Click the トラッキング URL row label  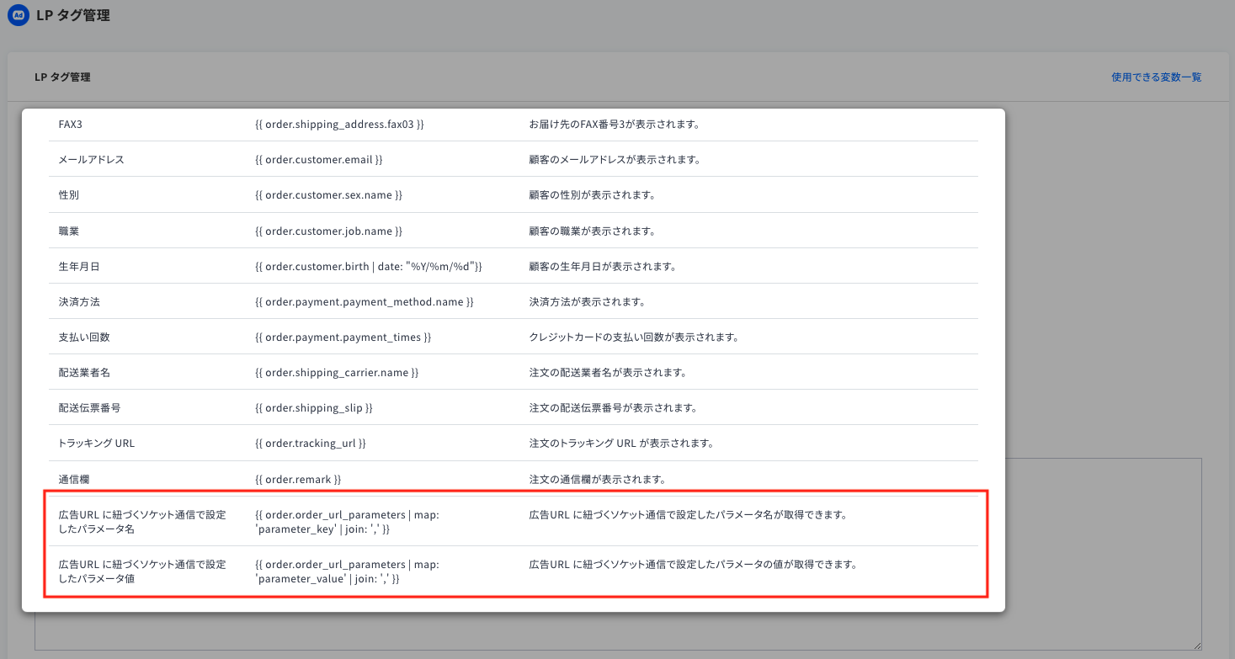[x=97, y=444]
